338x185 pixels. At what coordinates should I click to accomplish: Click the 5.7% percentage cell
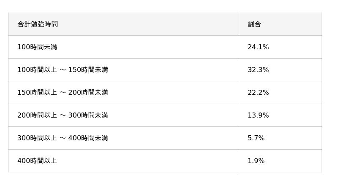click(256, 138)
